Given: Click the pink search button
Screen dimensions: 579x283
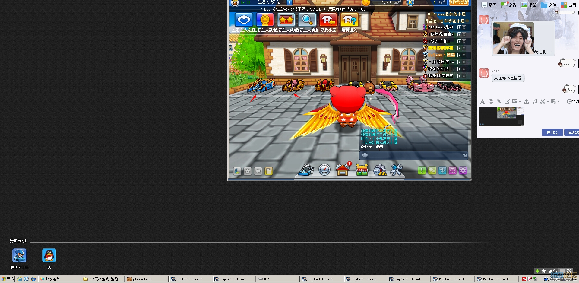Looking at the screenshot, I should coord(453,171).
